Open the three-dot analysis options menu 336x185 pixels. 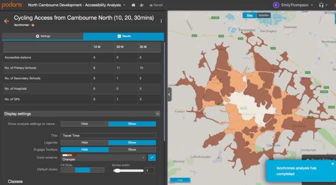[x=161, y=21]
